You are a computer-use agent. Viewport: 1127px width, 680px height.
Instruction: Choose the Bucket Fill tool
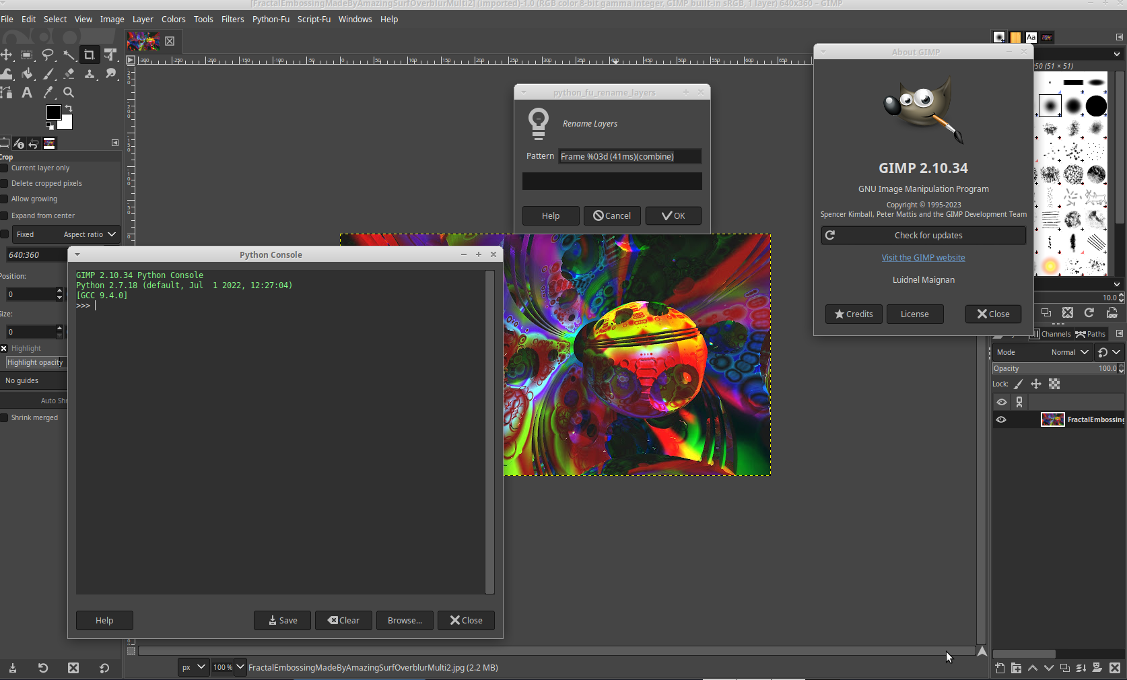click(x=27, y=74)
